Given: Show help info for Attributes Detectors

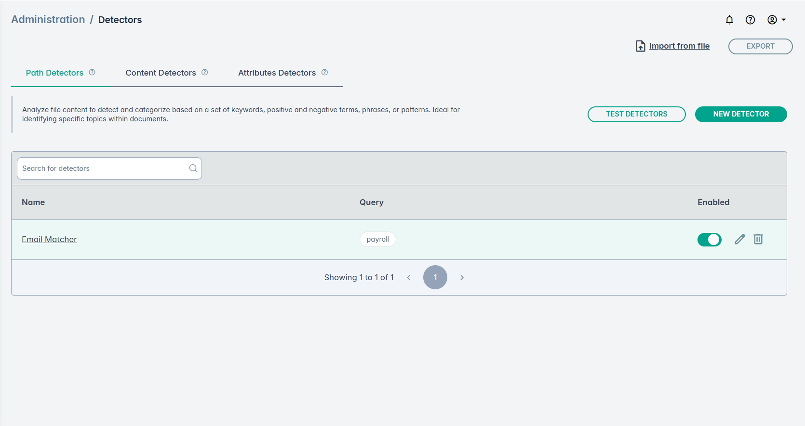Looking at the screenshot, I should [x=325, y=72].
